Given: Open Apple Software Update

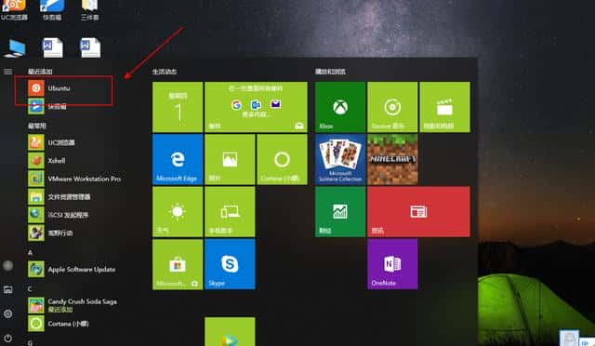Looking at the screenshot, I should pos(73,270).
